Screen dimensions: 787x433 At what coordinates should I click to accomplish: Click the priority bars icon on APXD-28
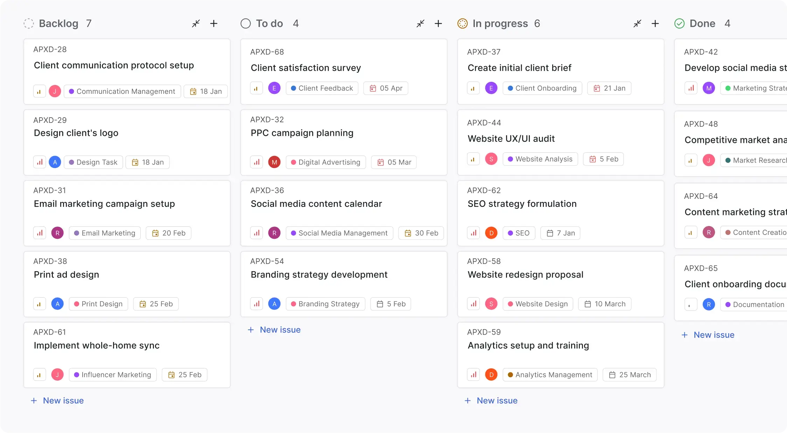[39, 91]
